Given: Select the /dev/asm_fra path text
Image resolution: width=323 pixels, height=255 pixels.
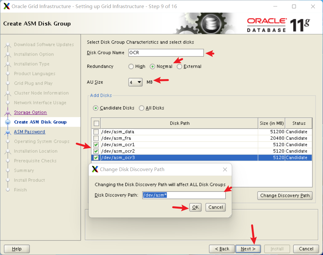Looking at the screenshot, I should (x=116, y=138).
